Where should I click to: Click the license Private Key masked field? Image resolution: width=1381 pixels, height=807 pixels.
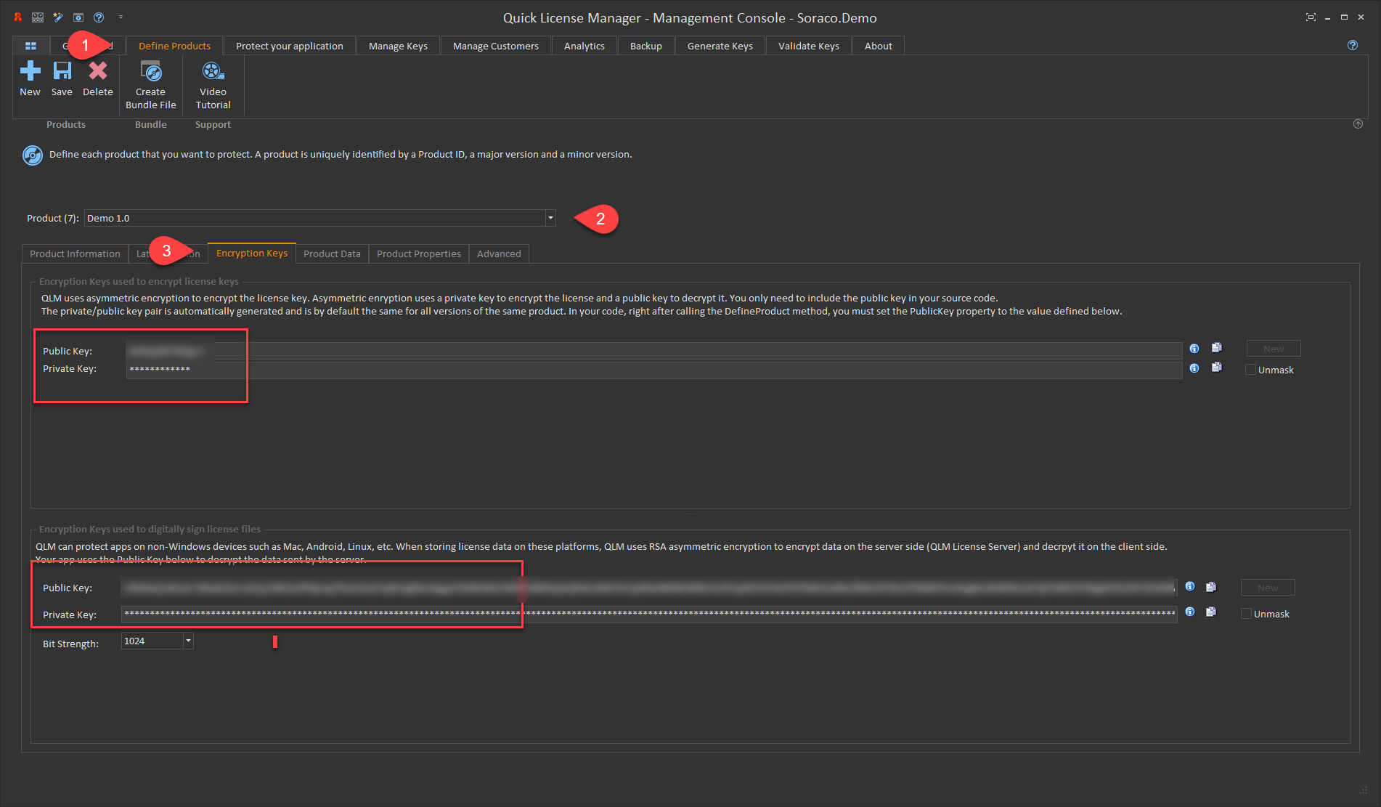click(654, 369)
